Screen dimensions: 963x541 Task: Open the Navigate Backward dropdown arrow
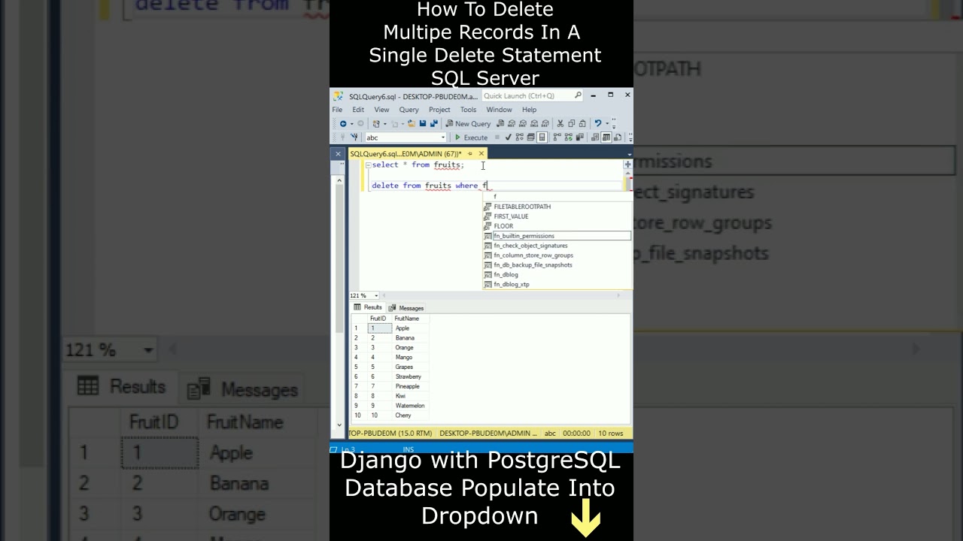coord(352,124)
